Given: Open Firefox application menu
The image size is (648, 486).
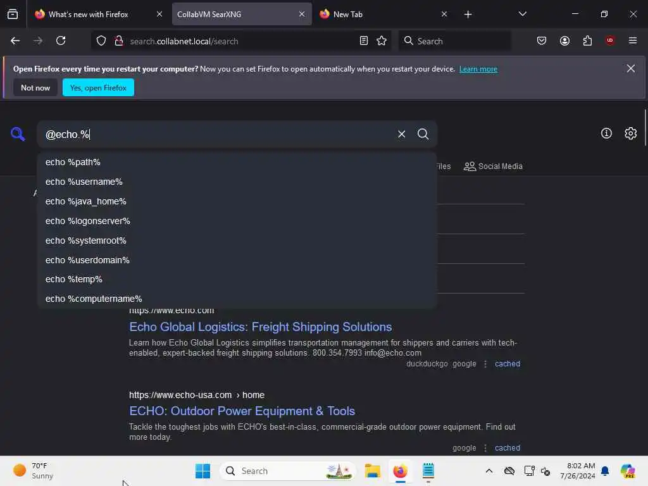Looking at the screenshot, I should click(633, 40).
